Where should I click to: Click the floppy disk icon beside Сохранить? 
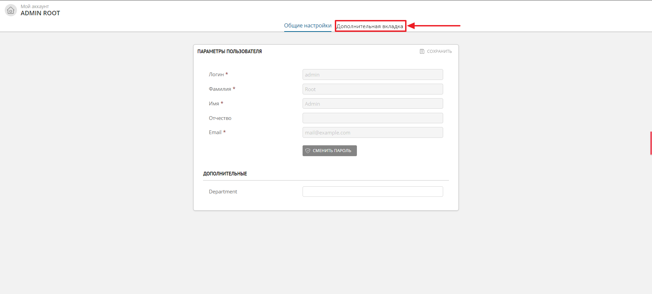coord(422,51)
